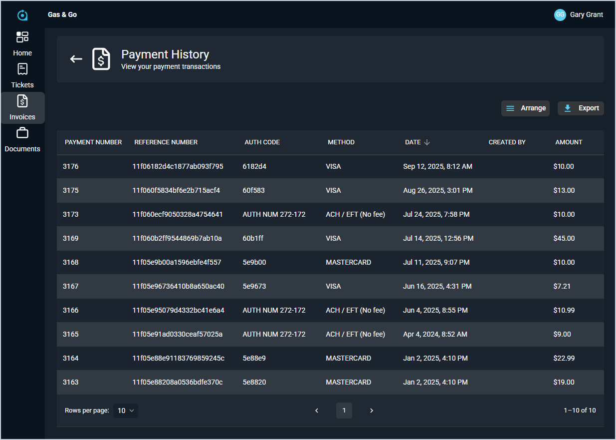616x440 pixels.
Task: Select the Invoices sidebar icon
Action: [x=22, y=101]
